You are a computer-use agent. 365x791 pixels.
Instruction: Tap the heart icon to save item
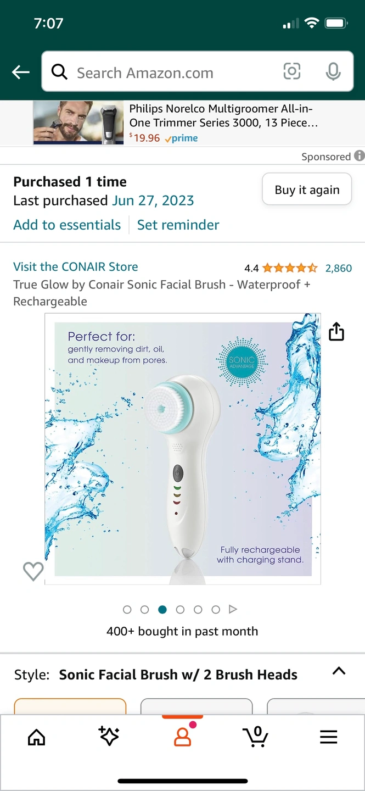pos(33,571)
